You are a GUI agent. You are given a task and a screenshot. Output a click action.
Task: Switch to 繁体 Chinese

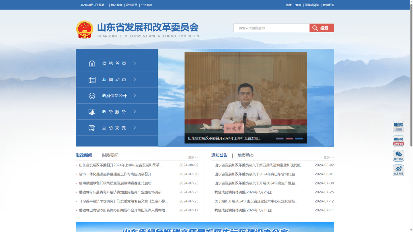click(298, 5)
